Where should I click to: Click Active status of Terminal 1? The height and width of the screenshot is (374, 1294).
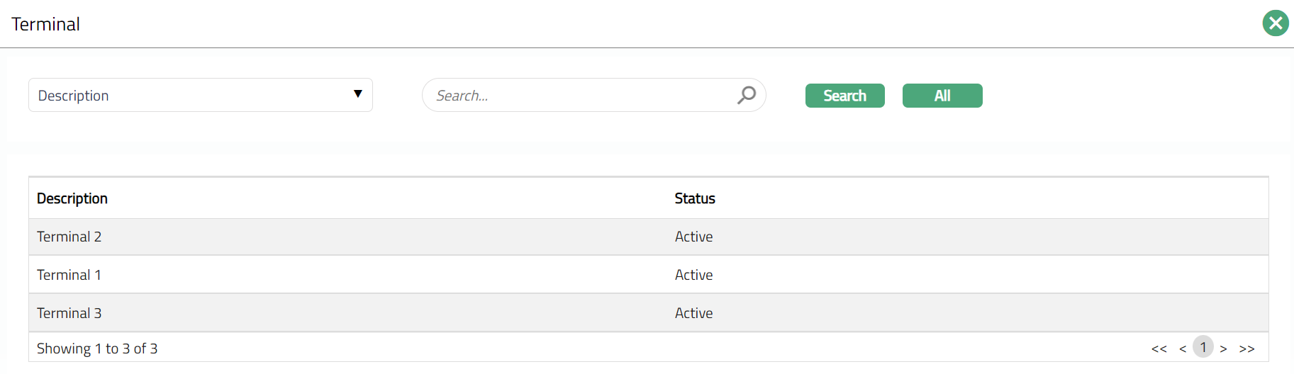693,276
